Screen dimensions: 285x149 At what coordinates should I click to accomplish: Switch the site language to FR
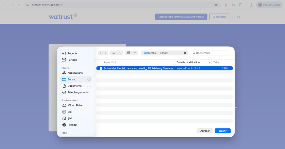click(x=239, y=17)
